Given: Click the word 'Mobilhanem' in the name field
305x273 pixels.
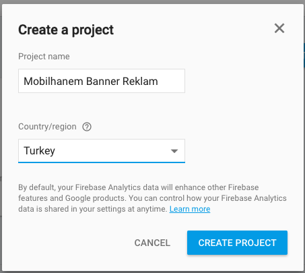Looking at the screenshot, I should (53, 82).
